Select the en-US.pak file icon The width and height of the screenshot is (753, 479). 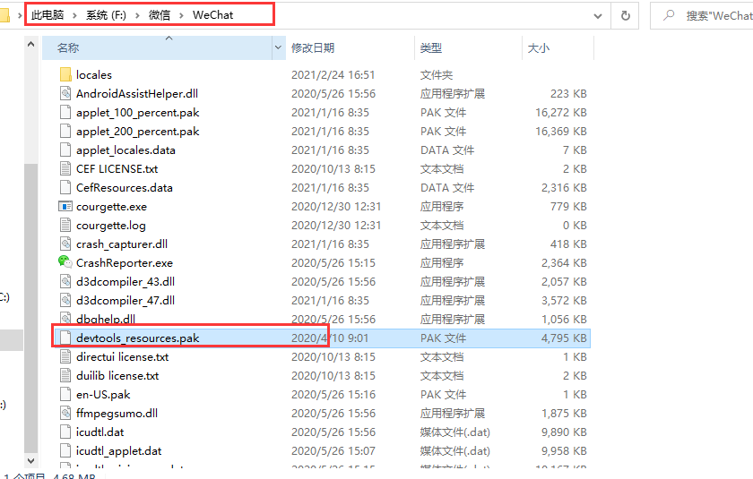click(x=65, y=394)
